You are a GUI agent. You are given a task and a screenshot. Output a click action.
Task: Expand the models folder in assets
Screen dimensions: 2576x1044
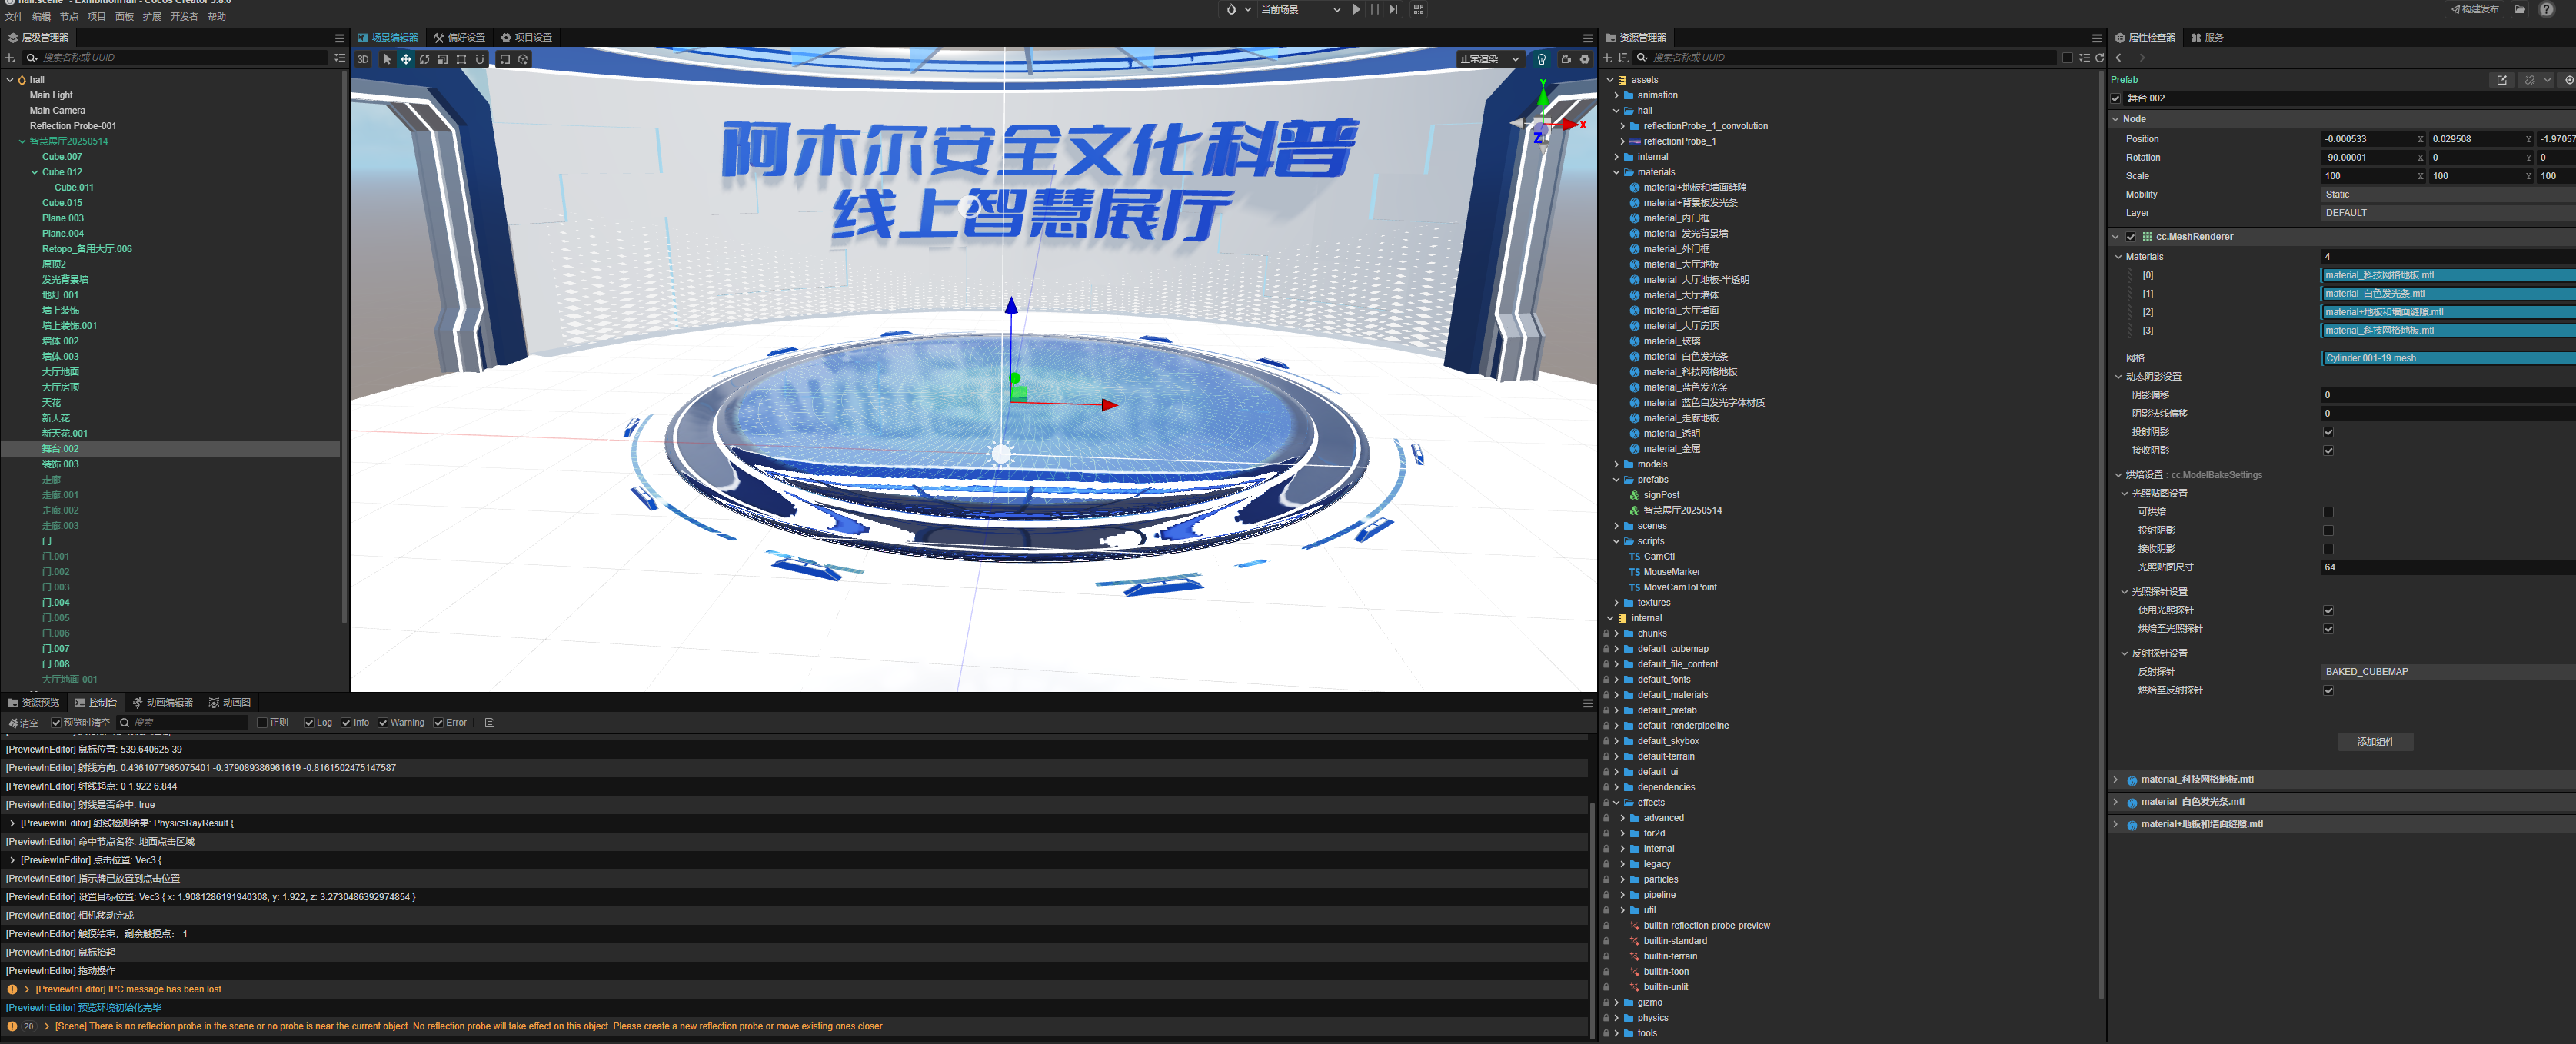[1616, 464]
